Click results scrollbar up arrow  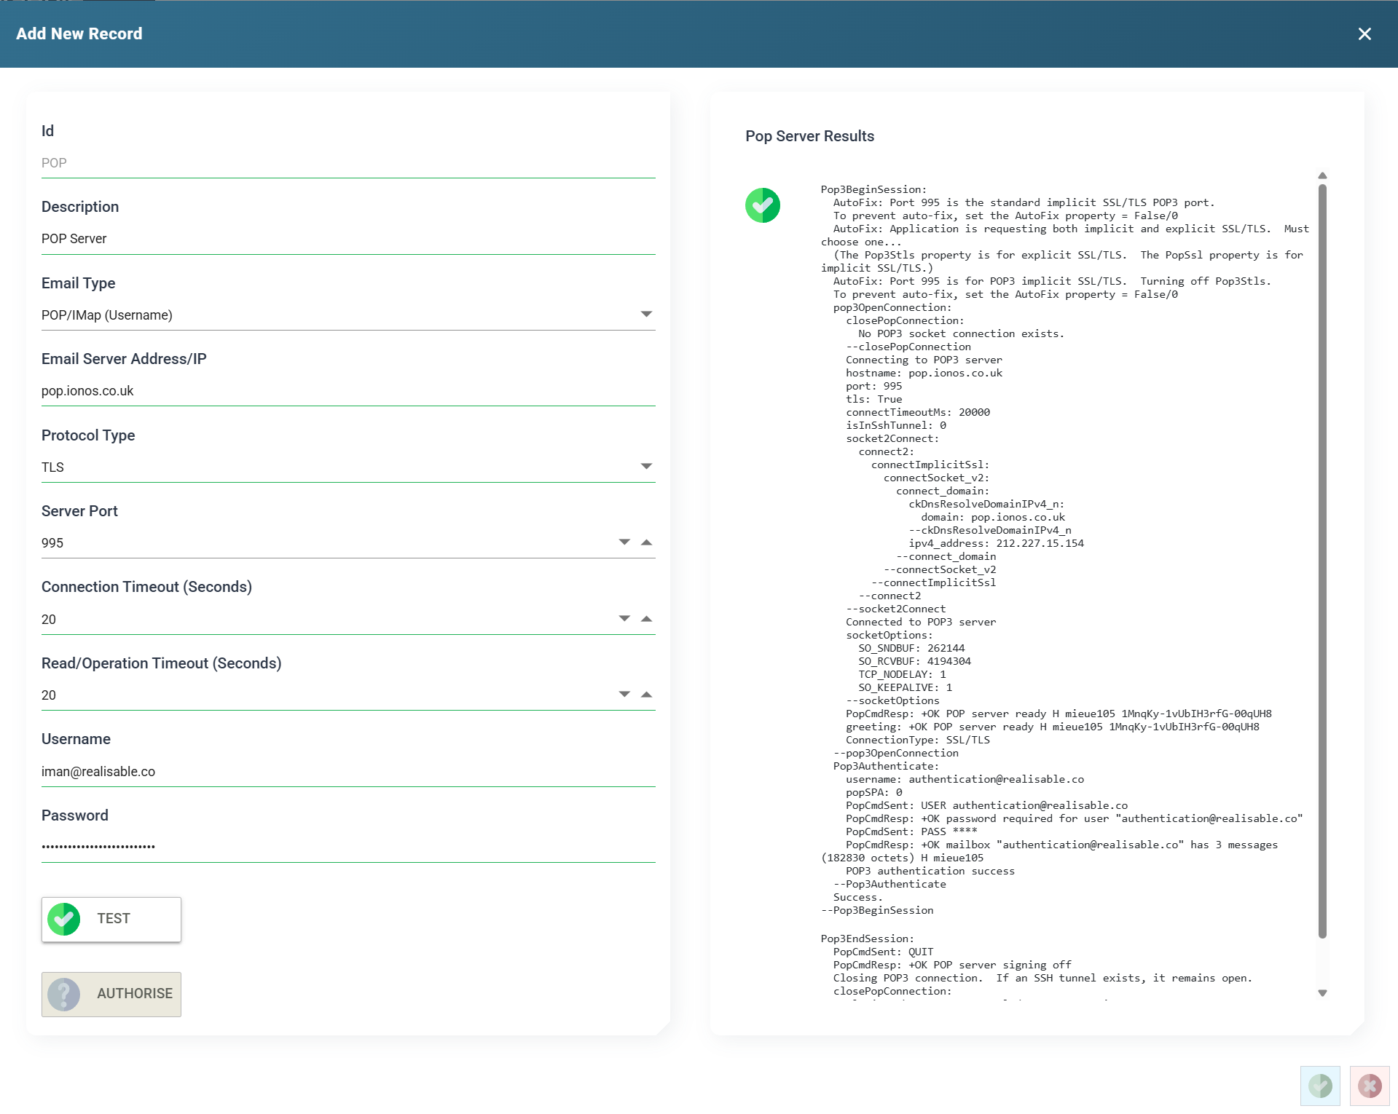point(1322,175)
